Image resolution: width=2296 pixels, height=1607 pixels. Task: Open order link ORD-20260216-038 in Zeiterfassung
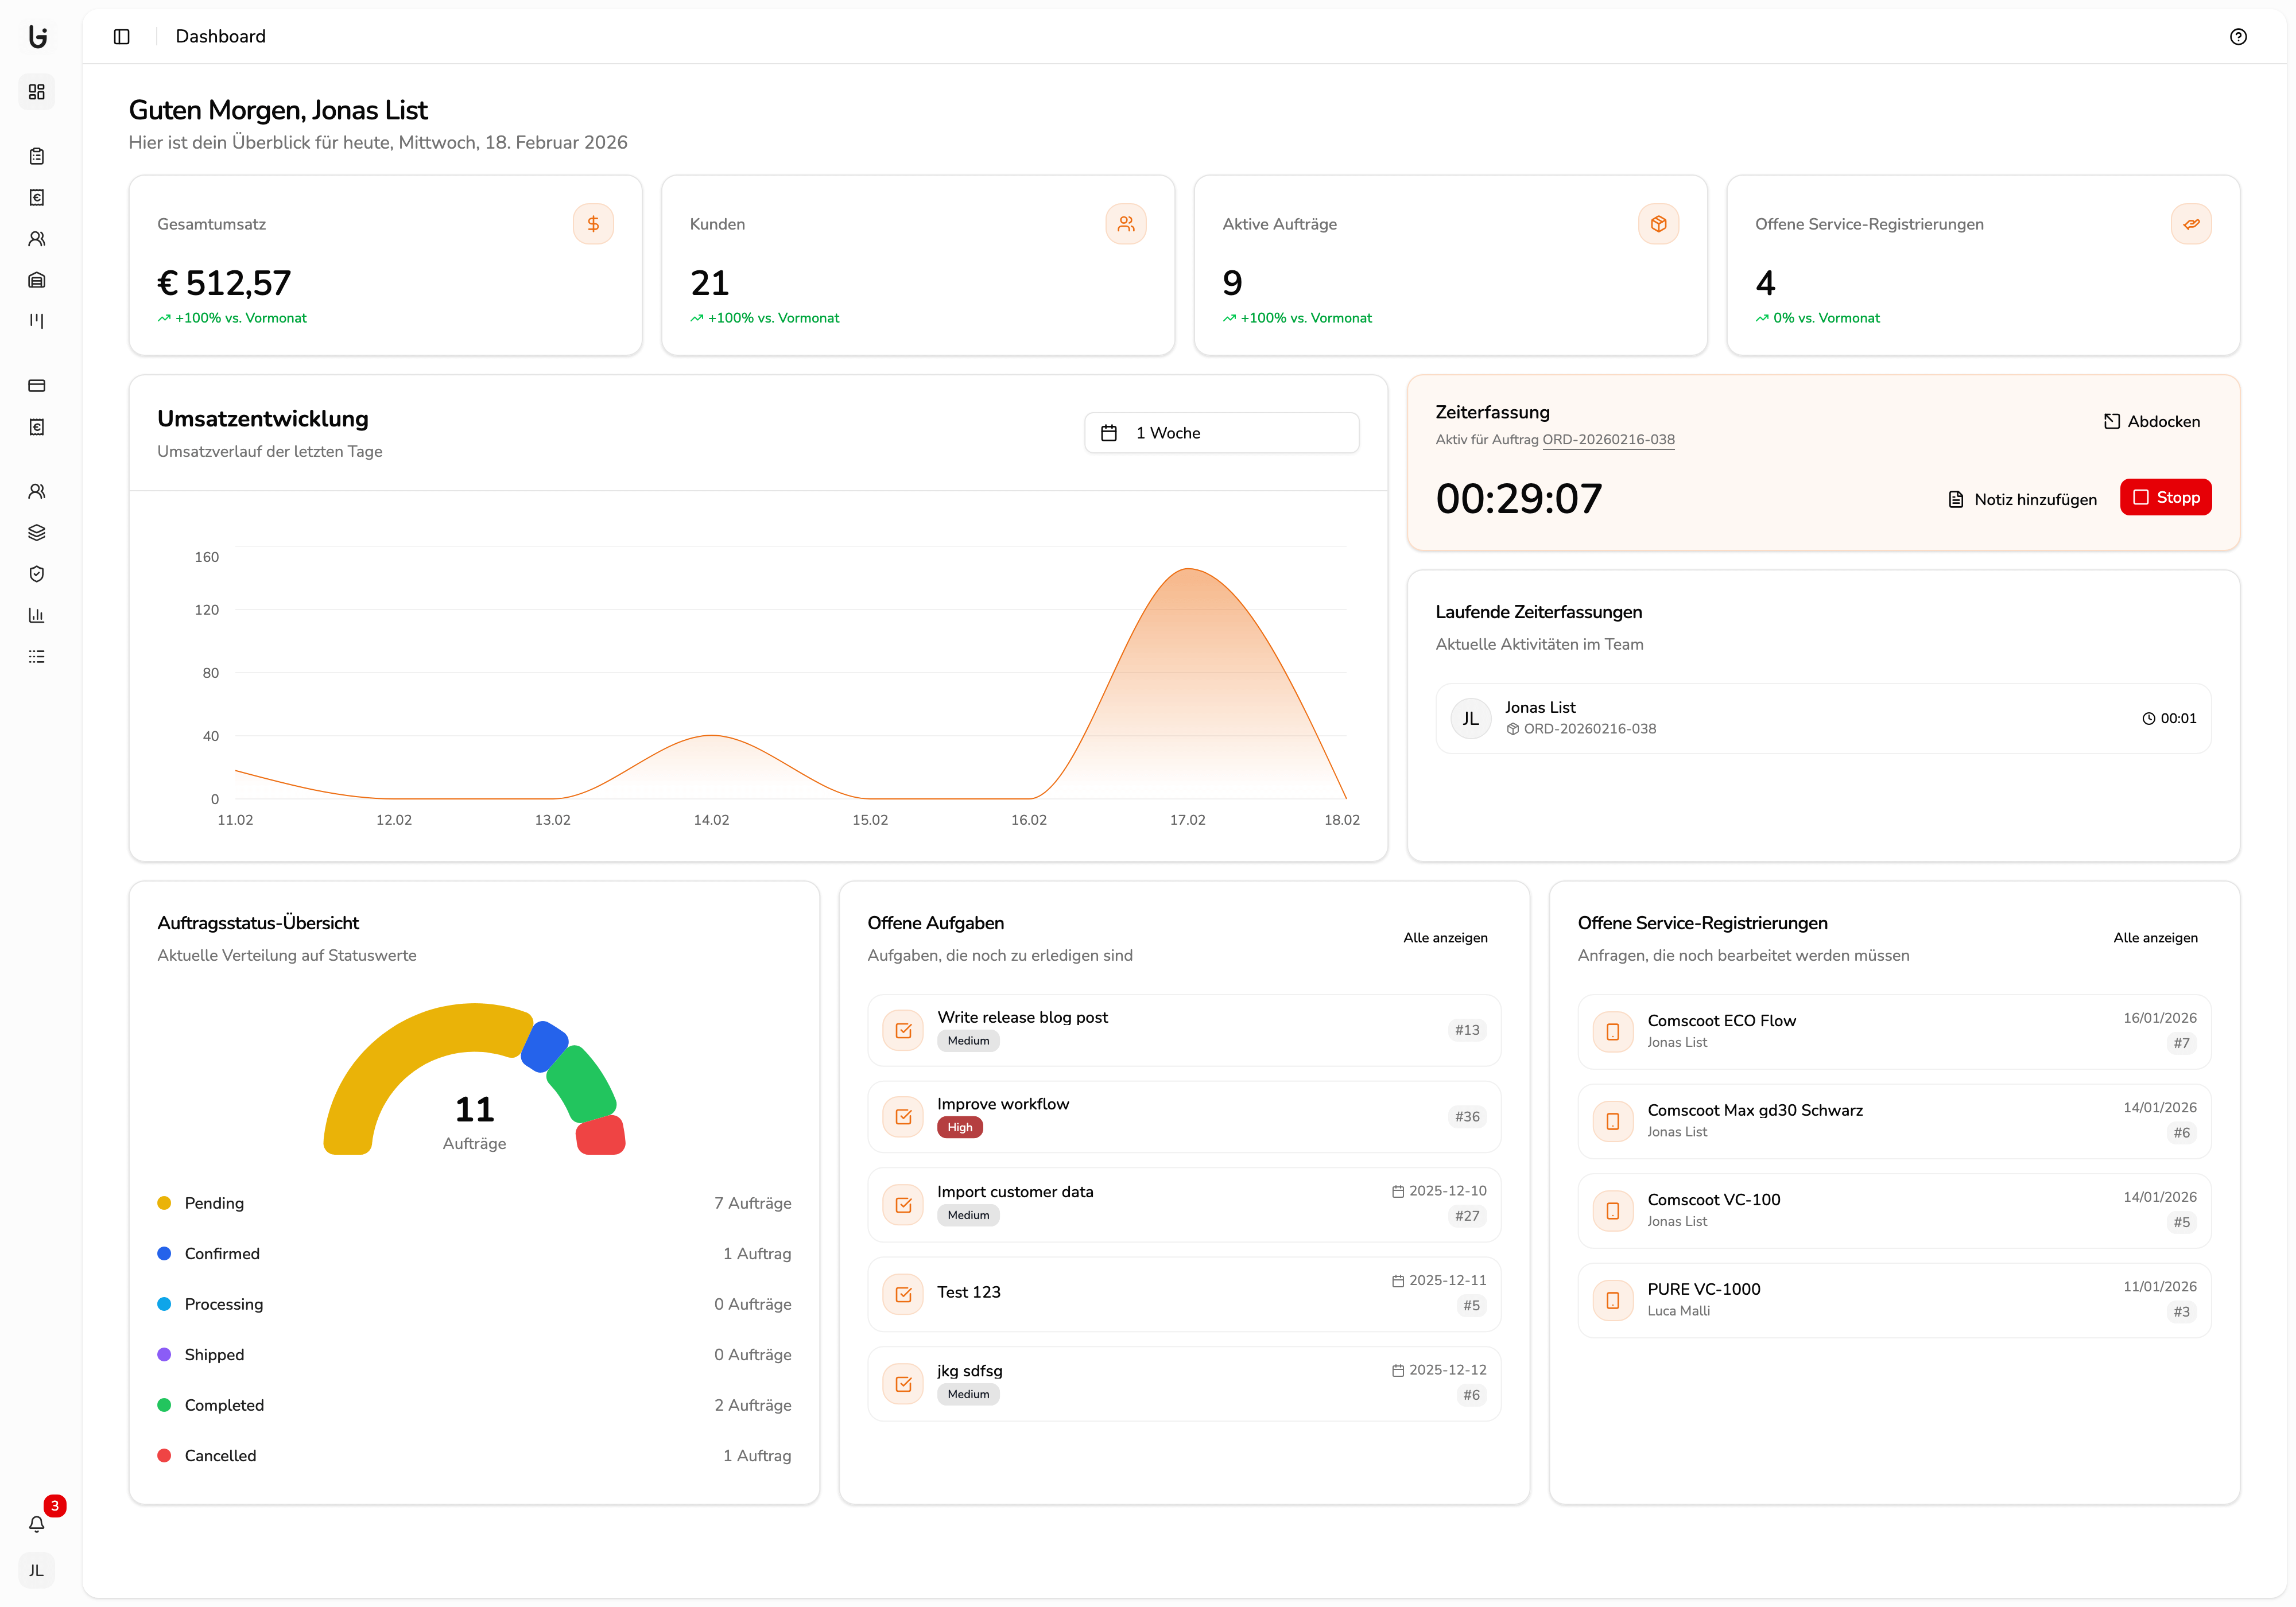click(x=1608, y=439)
